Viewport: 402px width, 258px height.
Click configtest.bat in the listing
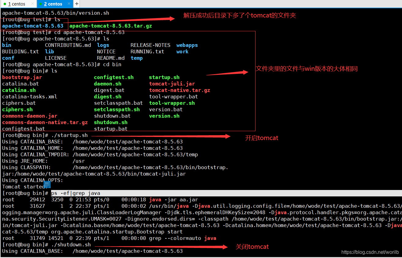(x=24, y=129)
